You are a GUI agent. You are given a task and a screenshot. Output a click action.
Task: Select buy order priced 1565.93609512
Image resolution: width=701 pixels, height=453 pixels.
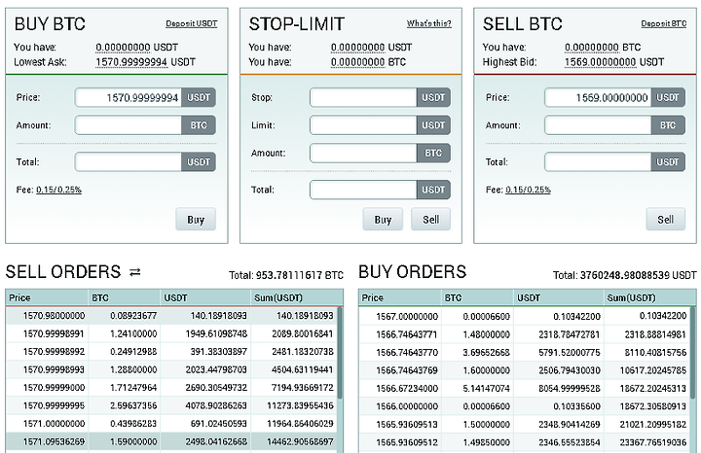point(525,442)
